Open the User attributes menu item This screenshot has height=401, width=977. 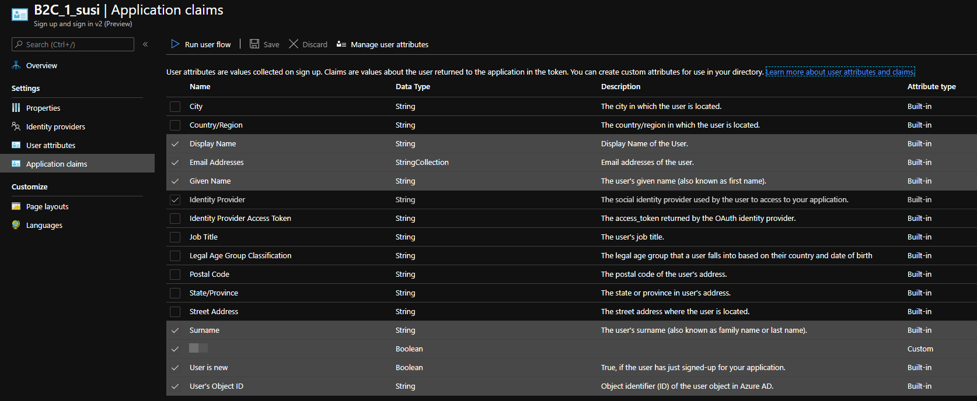click(51, 145)
